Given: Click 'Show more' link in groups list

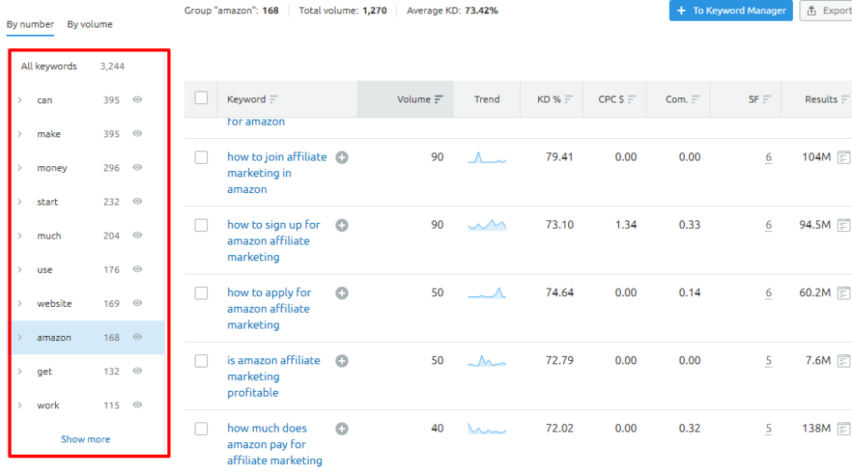Looking at the screenshot, I should pos(85,439).
